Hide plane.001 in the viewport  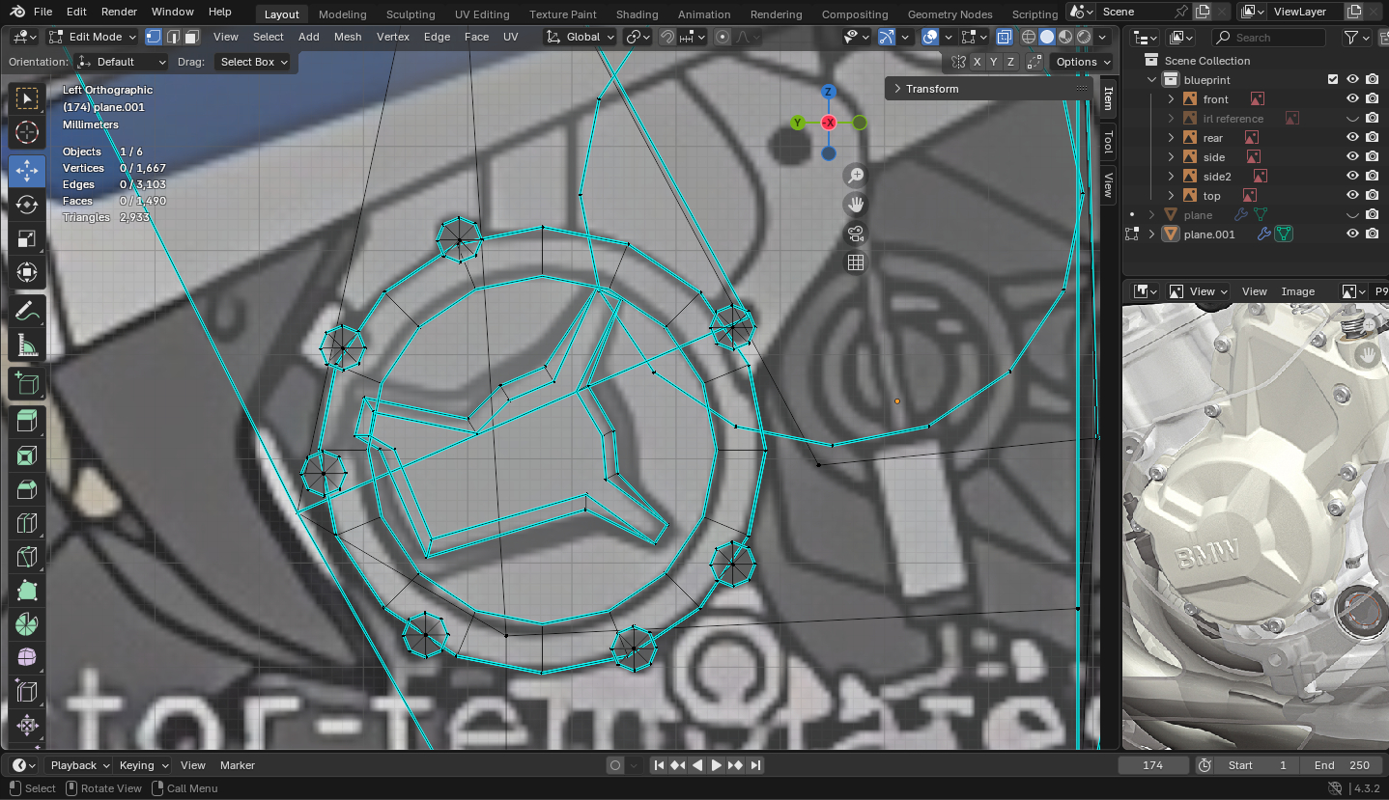tap(1352, 234)
